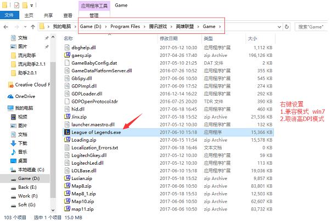Viewport: 332px width, 221px height.
Task: Open Work (F:) drive in sidebar
Action: (x=28, y=196)
